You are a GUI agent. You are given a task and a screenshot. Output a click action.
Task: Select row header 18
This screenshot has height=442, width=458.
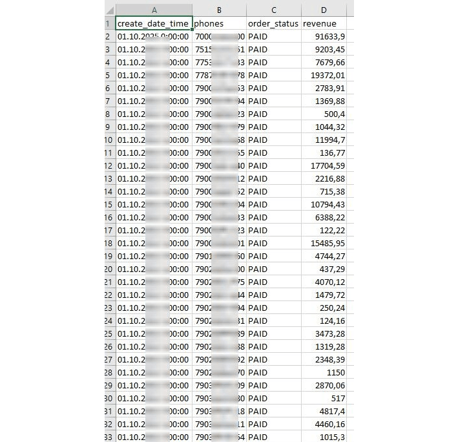[x=110, y=243]
